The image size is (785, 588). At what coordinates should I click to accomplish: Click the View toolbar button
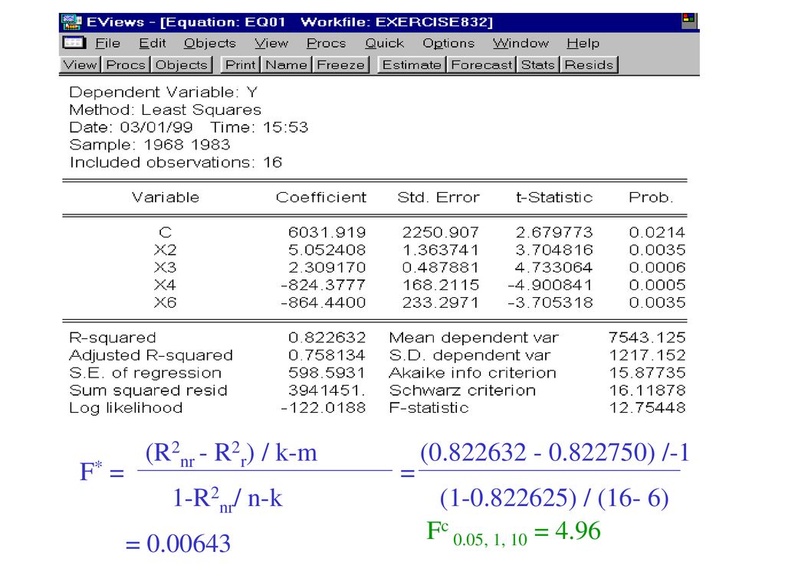pyautogui.click(x=80, y=65)
